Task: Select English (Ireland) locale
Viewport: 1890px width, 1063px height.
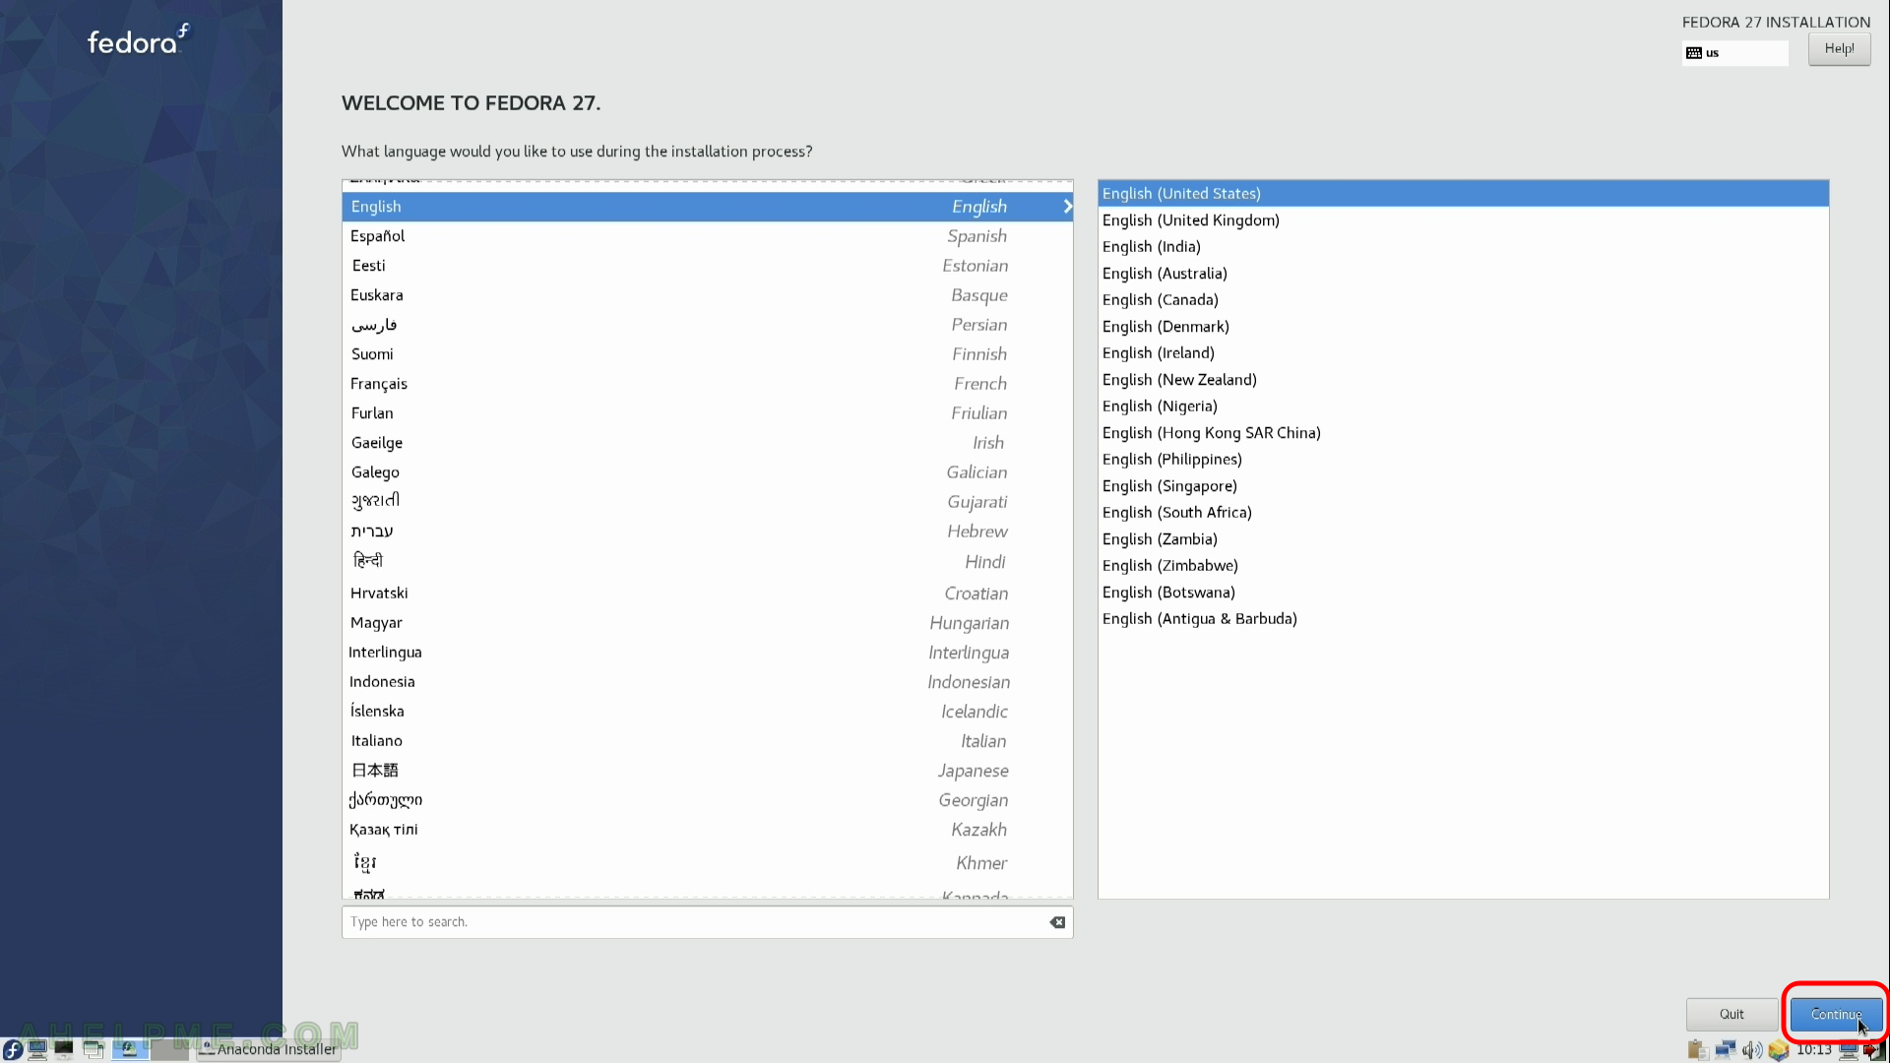Action: [1463, 353]
